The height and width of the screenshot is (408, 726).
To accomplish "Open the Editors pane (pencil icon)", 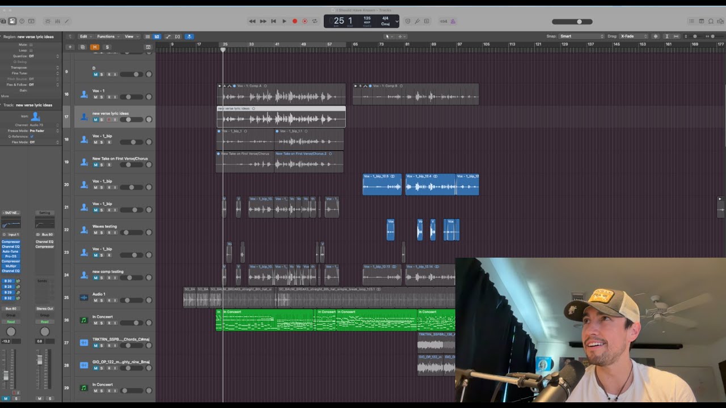I will pos(66,21).
